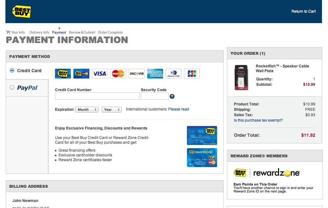Image resolution: width=328 pixels, height=208 pixels.
Task: Go to the Delivery Info checkout step
Action: click(x=39, y=32)
